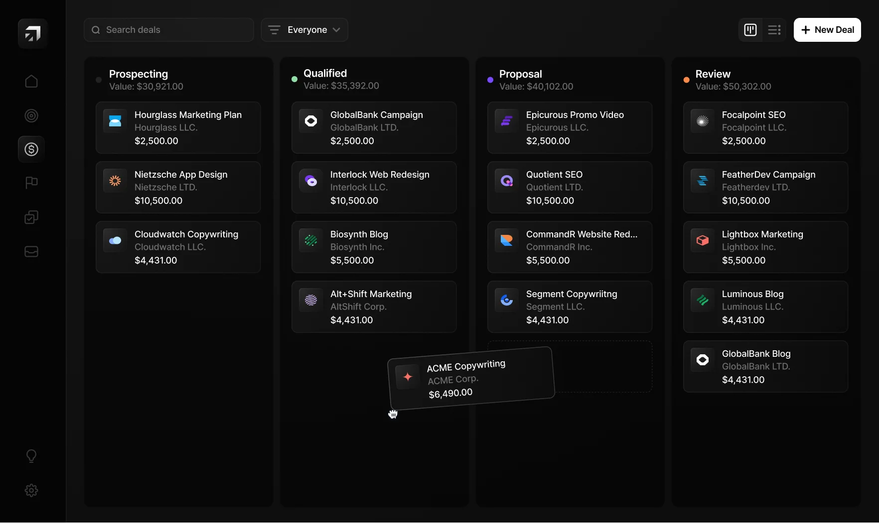The image size is (879, 523).
Task: Open the inbox icon in the sidebar
Action: click(x=31, y=252)
